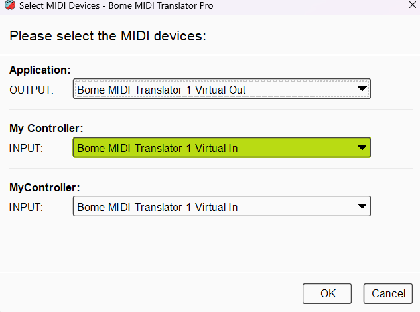Confirm device selection with OK
Screen dimensions: 420x312
coord(327,293)
